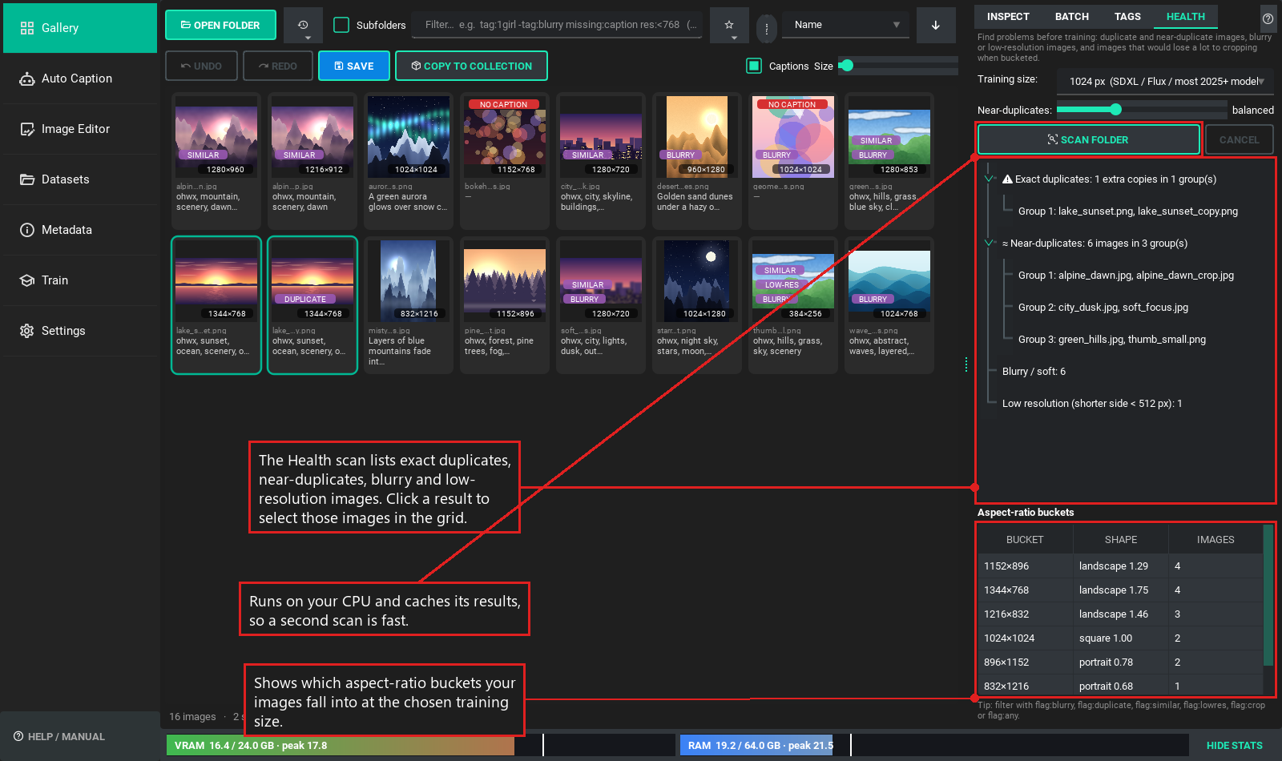
Task: Click the favorites star filter button
Action: point(729,25)
